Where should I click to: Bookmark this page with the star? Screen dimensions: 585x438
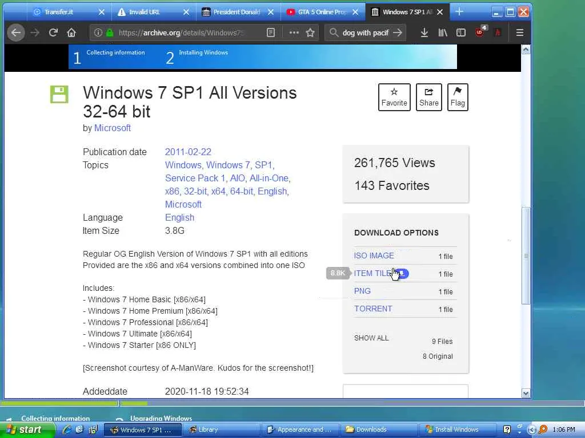310,33
